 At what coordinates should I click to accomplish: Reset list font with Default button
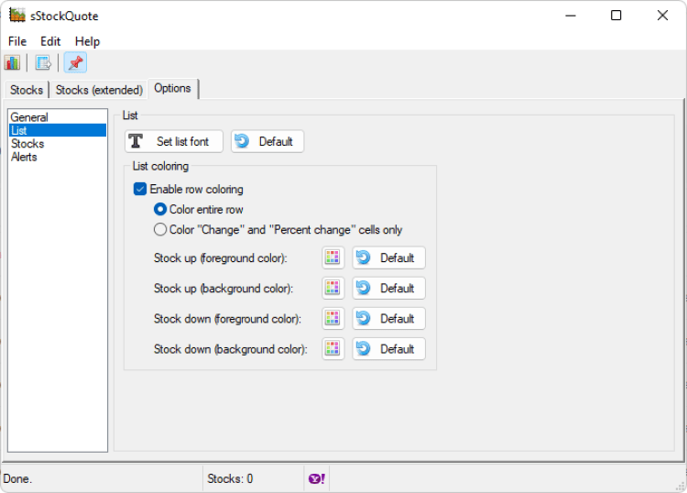(x=267, y=141)
